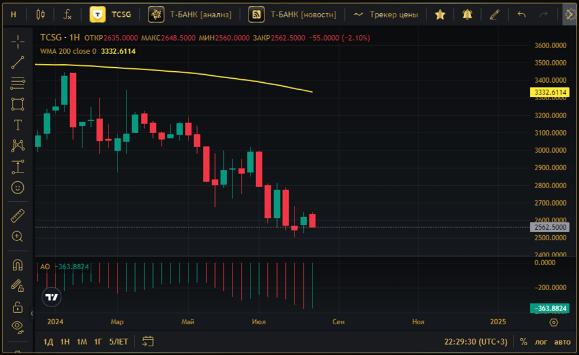Select the Fibonacci horizontal lines tool
Screen dimensions: 579x355
(18, 83)
